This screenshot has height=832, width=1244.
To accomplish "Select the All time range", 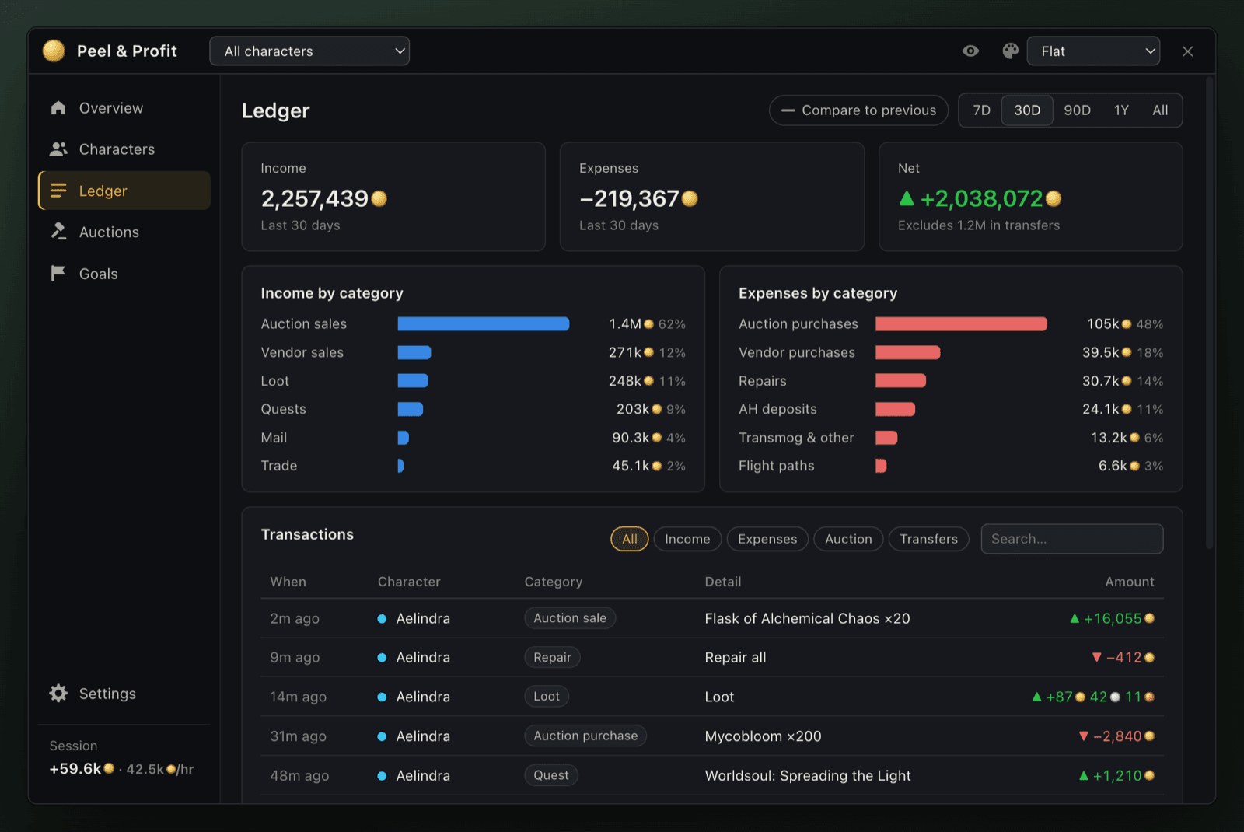I will click(1160, 110).
